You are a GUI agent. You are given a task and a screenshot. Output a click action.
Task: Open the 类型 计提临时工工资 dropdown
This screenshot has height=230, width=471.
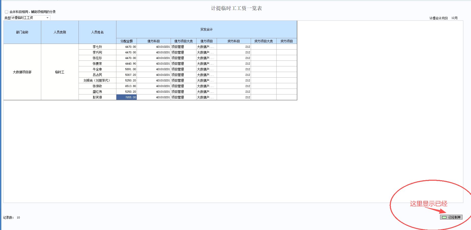pyautogui.click(x=48, y=18)
